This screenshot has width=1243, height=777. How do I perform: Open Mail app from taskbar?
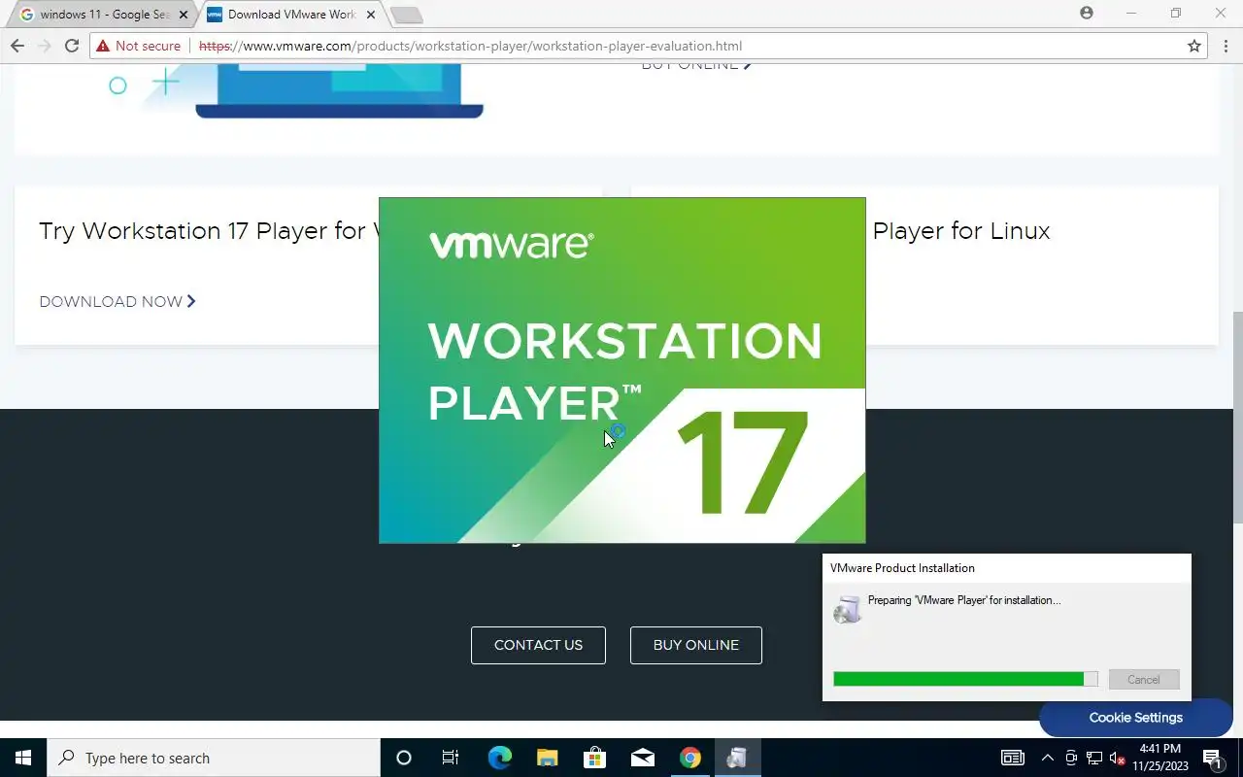click(642, 758)
